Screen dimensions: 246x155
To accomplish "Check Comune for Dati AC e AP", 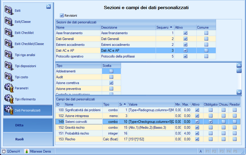I will 206,51.
